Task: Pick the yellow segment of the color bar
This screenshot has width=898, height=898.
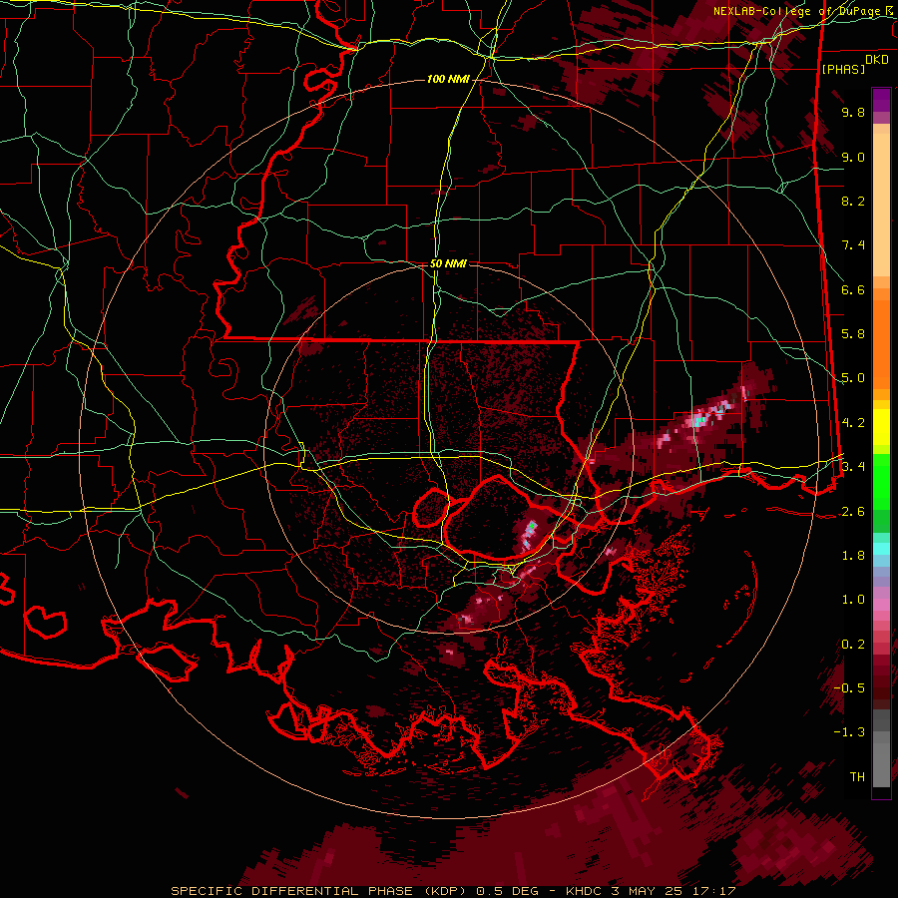Action: (x=881, y=427)
